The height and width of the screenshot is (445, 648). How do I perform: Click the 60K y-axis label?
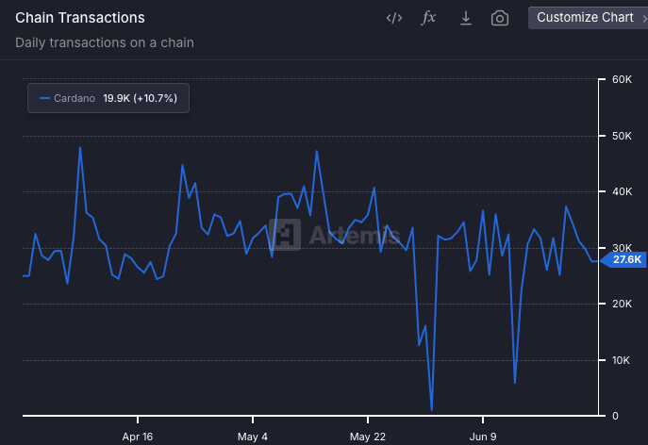[622, 79]
